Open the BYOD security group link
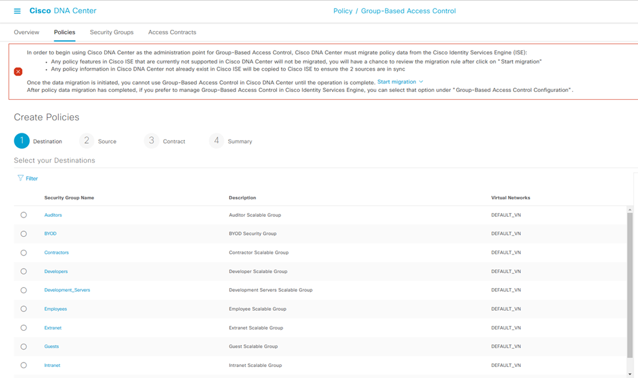The image size is (638, 378). tap(50, 234)
